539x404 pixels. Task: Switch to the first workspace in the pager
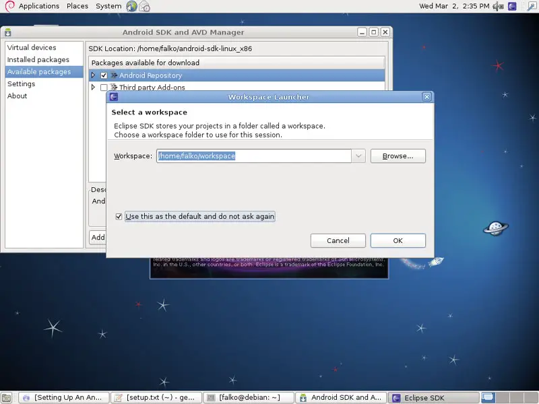click(488, 397)
